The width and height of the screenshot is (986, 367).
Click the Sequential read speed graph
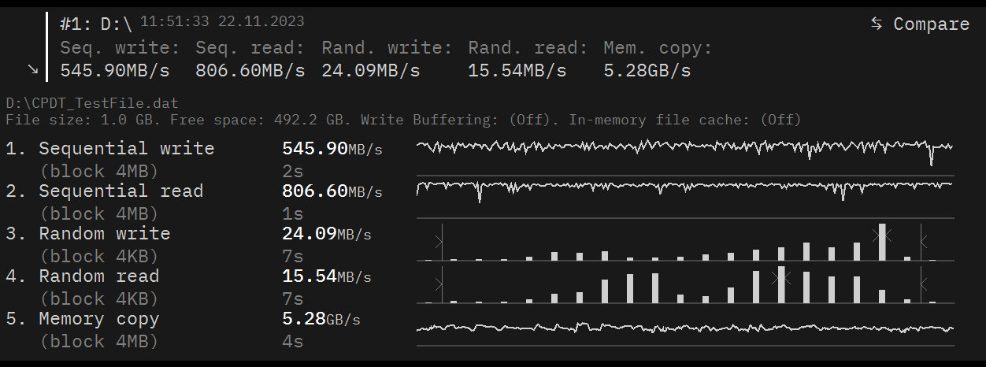[x=684, y=187]
